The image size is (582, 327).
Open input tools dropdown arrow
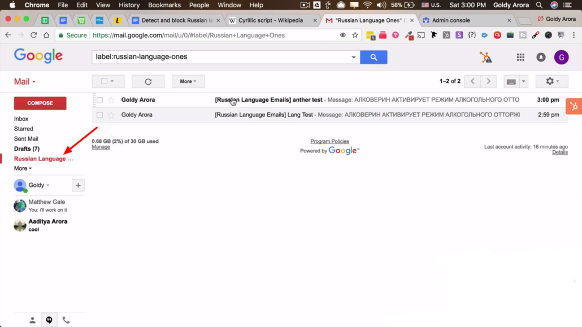(x=523, y=81)
